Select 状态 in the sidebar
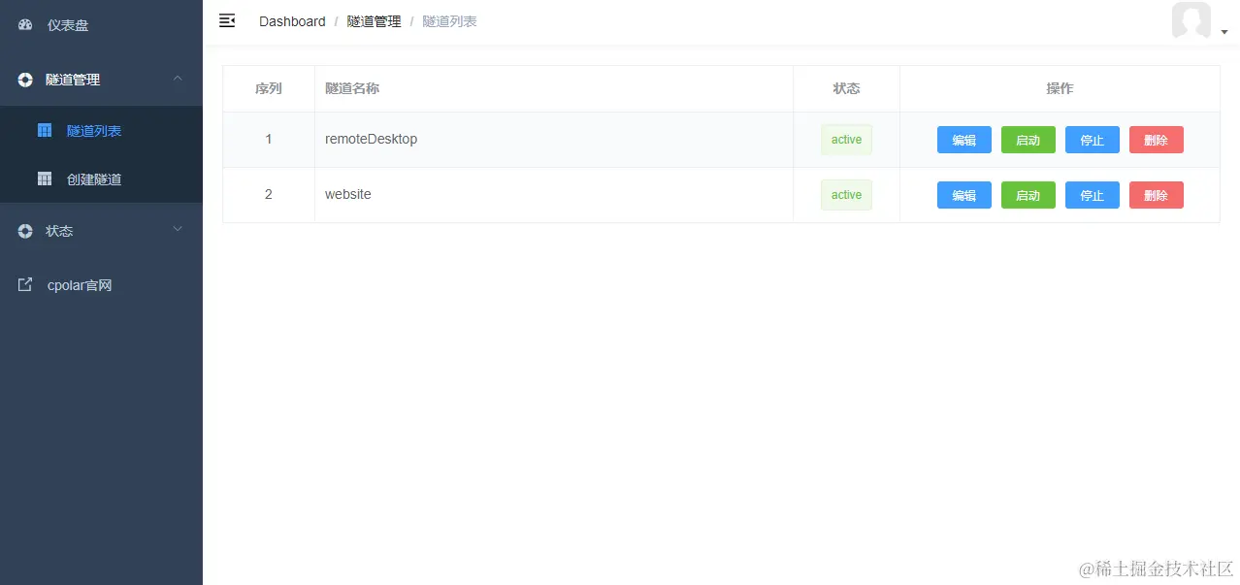The image size is (1240, 585). coord(101,231)
